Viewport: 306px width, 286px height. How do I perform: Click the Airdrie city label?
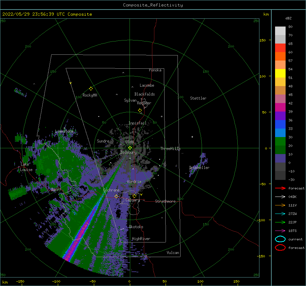(134, 182)
